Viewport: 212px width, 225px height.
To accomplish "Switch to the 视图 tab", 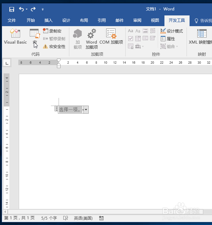I will tap(155, 20).
